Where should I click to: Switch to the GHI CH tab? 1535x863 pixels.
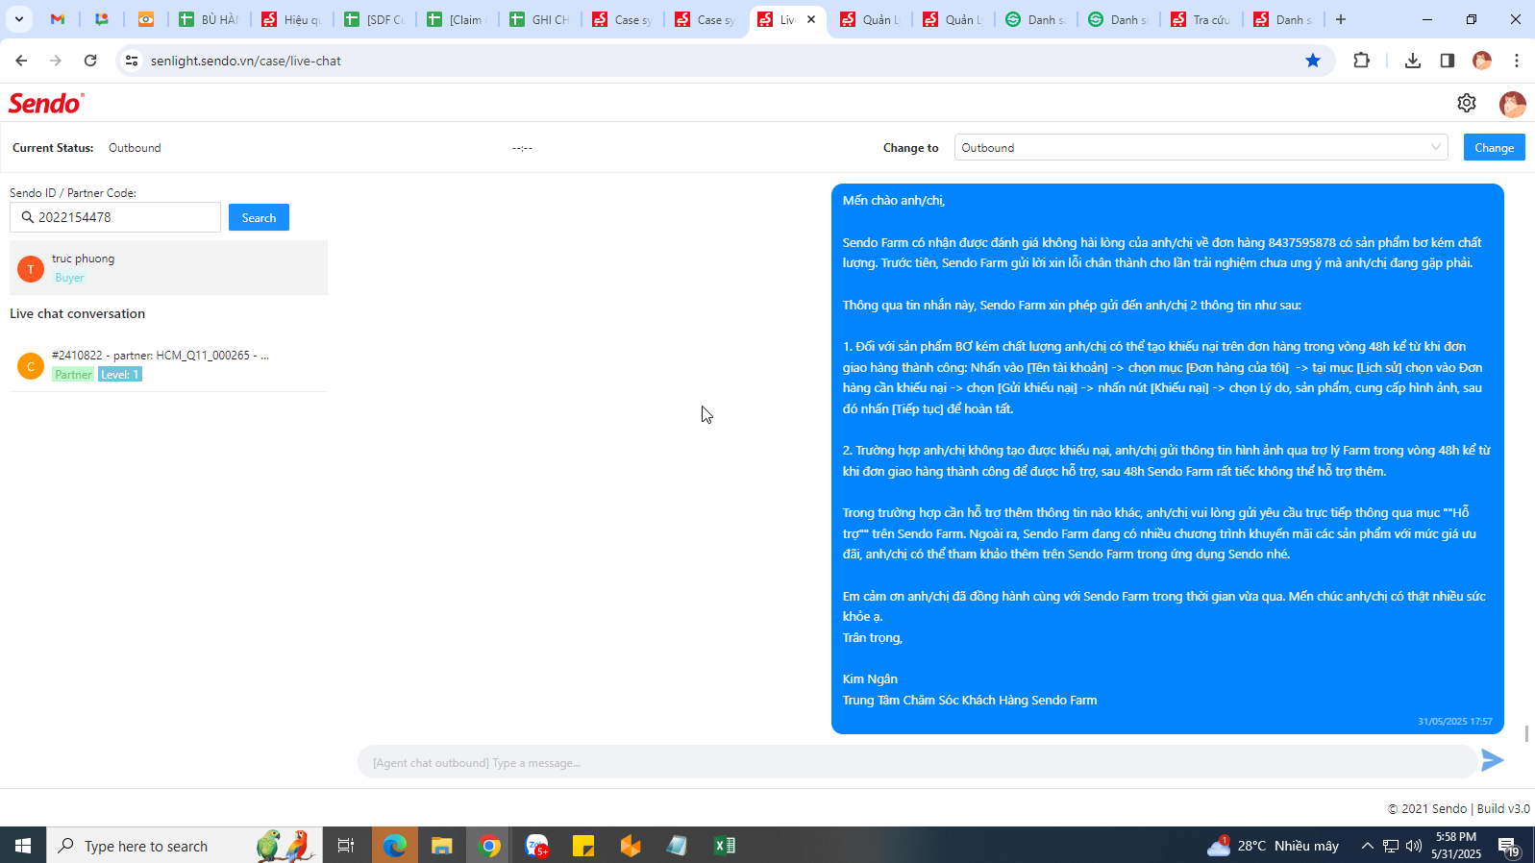[539, 19]
